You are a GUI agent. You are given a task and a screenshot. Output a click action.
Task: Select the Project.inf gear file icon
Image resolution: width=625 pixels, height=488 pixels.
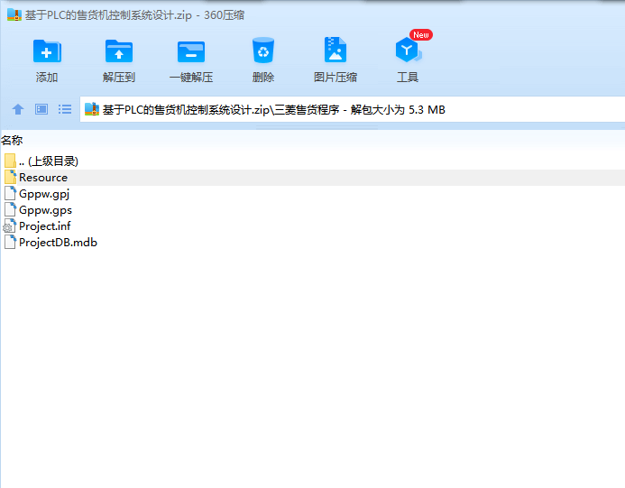10,226
